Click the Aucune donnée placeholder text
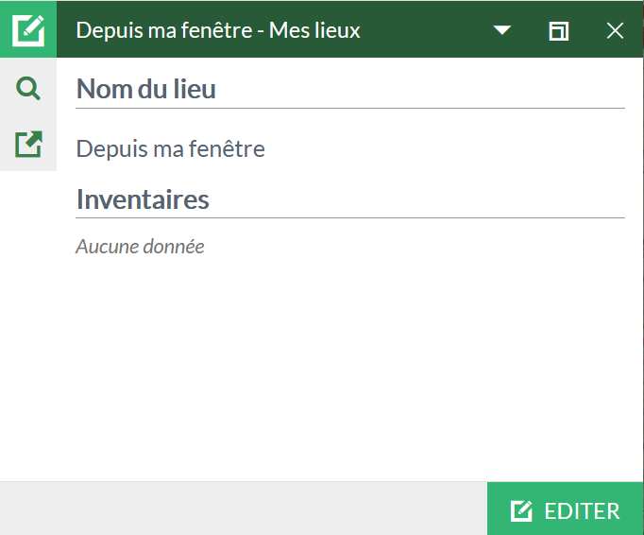 point(140,247)
